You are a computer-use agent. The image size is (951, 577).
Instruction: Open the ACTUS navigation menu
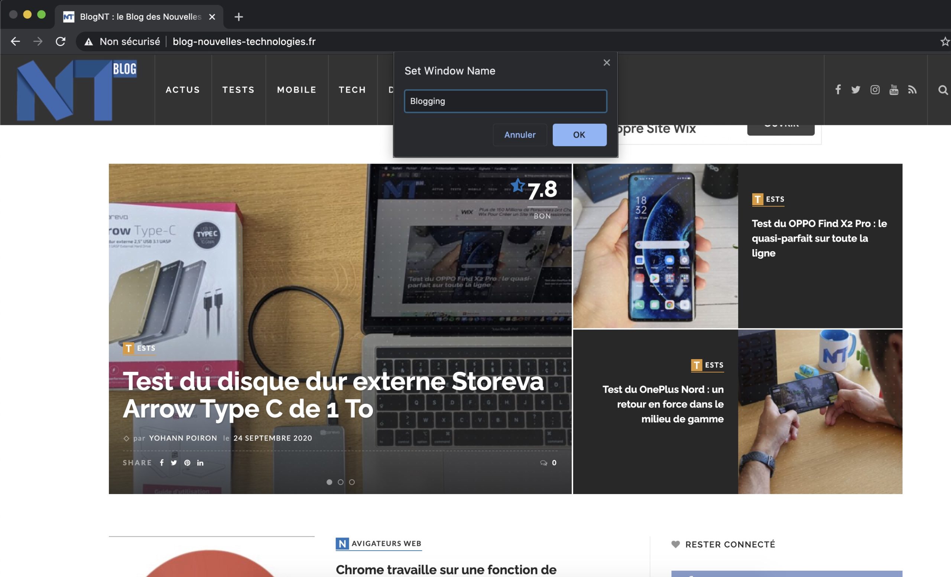tap(183, 90)
